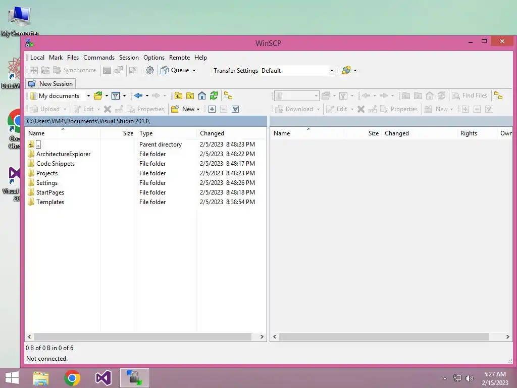Open the My documents drive dropdown
Image resolution: width=517 pixels, height=388 pixels.
pyautogui.click(x=88, y=95)
